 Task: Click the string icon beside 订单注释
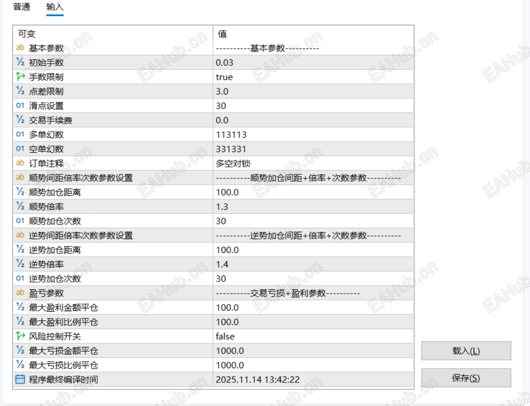tap(20, 163)
